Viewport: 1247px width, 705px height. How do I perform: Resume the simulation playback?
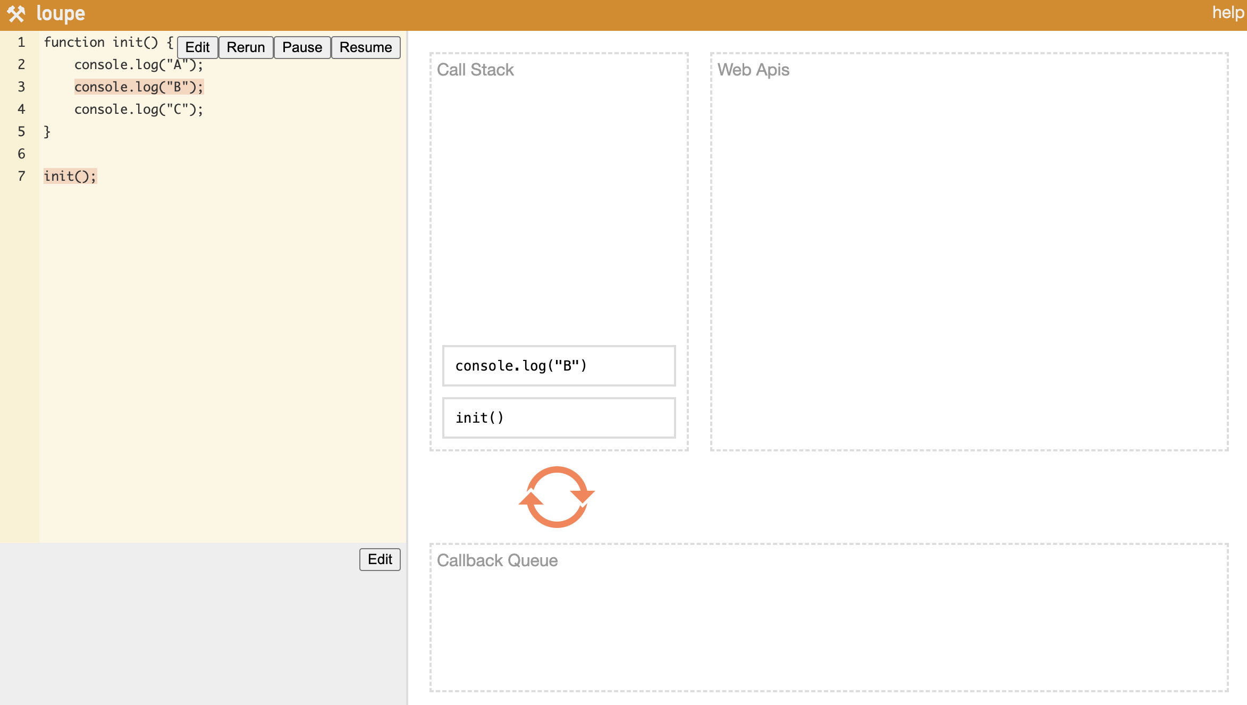[x=366, y=47]
